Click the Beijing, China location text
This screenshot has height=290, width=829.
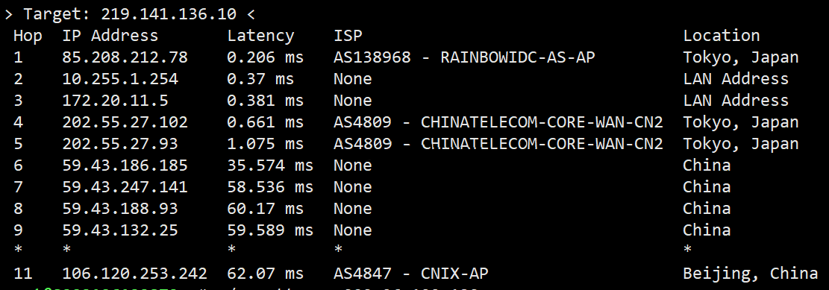point(750,274)
